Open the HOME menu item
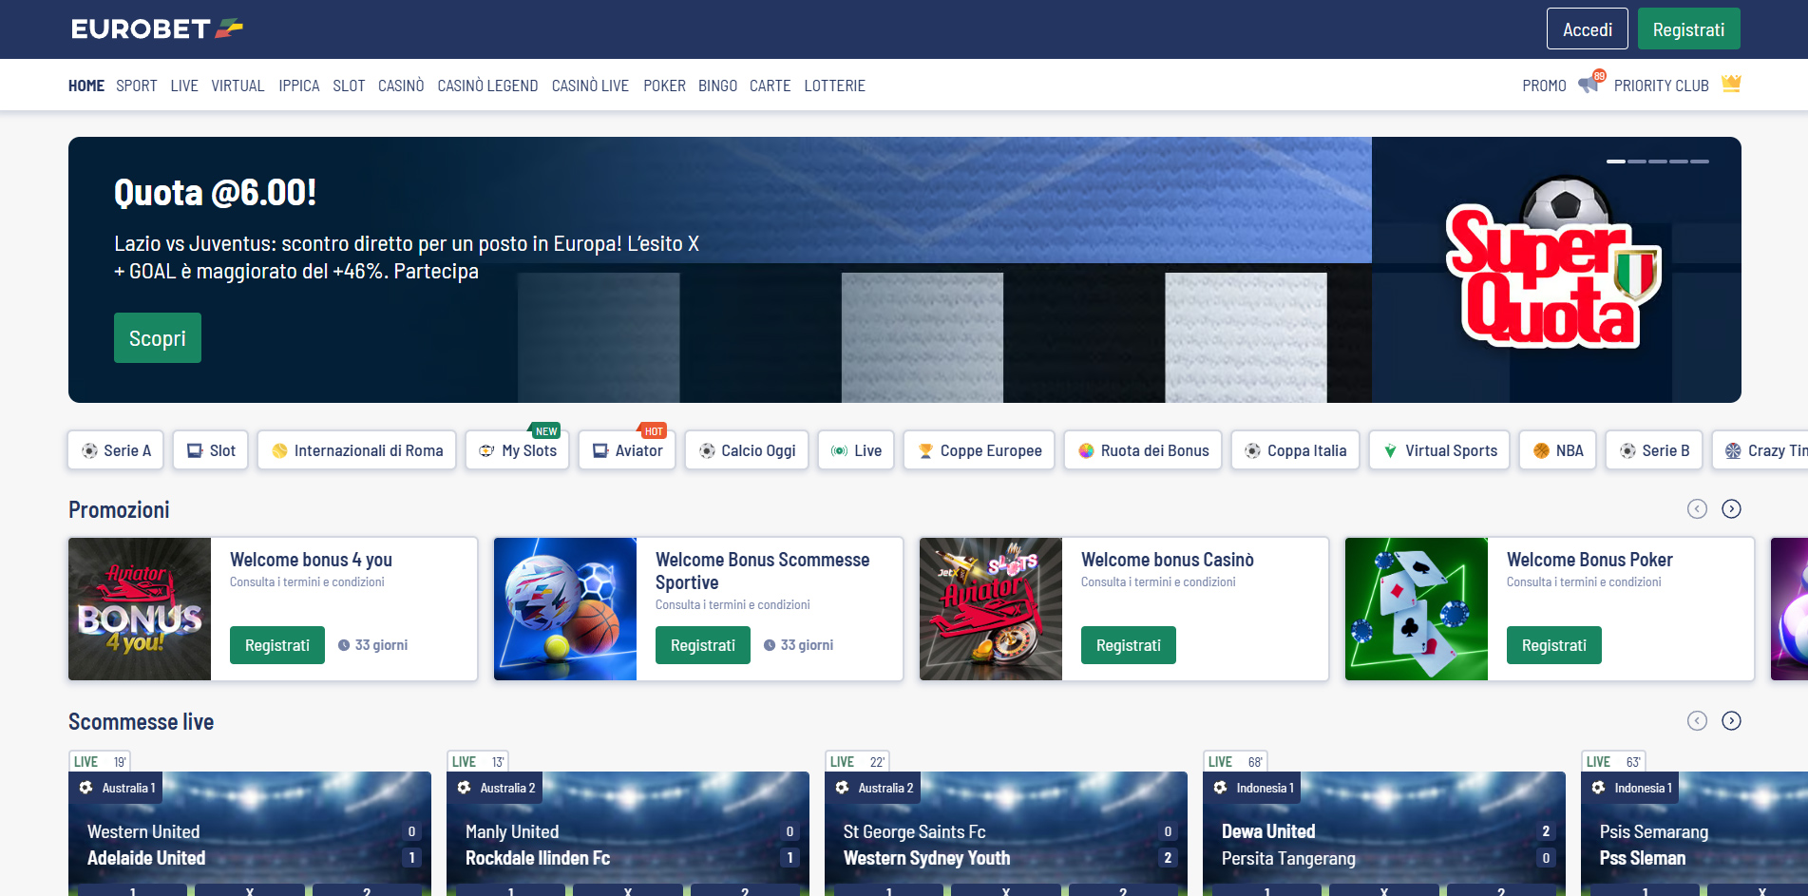1808x896 pixels. coord(86,86)
